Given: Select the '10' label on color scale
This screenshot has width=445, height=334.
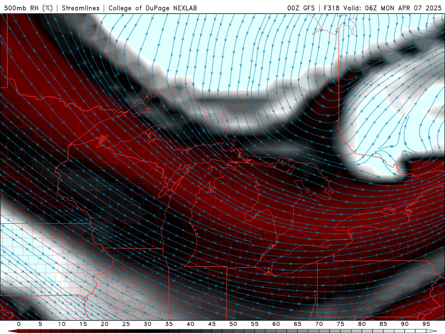Looking at the screenshot, I should click(62, 324).
